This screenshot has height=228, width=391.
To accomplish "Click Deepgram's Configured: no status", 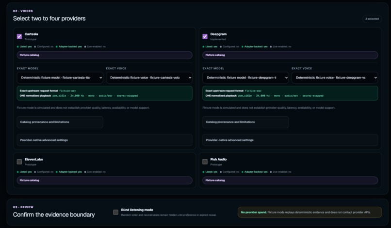I will (229, 46).
